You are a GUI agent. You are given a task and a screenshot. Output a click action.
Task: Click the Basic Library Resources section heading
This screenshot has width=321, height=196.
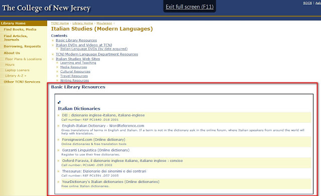click(78, 87)
